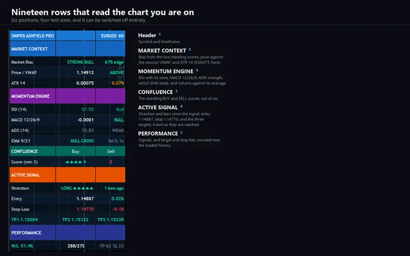This screenshot has width=410, height=256.
Task: Click the W/L 51.4% cell
Action: click(x=22, y=246)
